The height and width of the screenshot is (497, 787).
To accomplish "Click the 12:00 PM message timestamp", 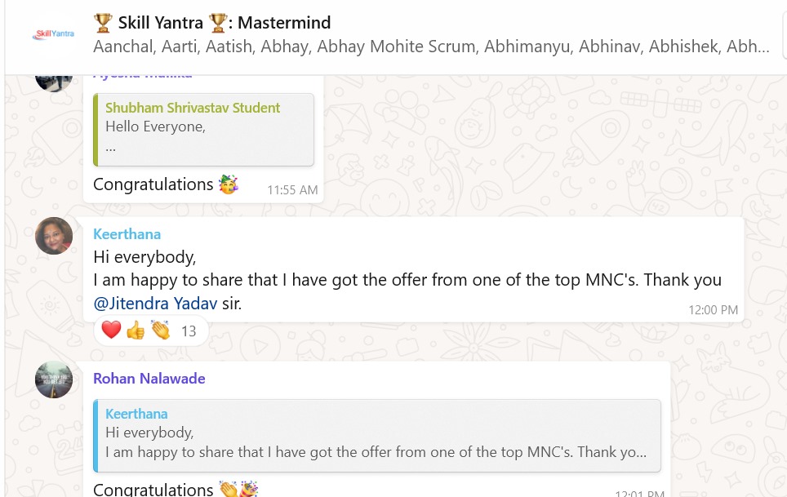I will pos(714,310).
